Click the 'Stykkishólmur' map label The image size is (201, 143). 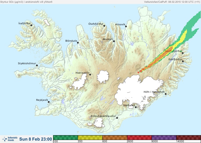(27, 63)
